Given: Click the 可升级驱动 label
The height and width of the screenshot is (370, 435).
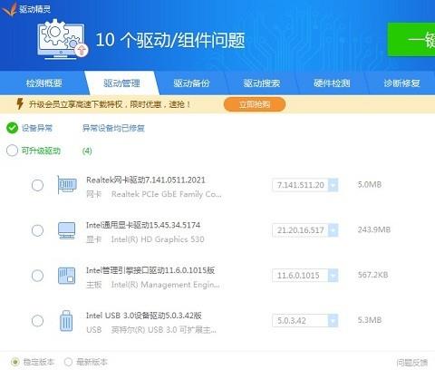Looking at the screenshot, I should coord(41,151).
